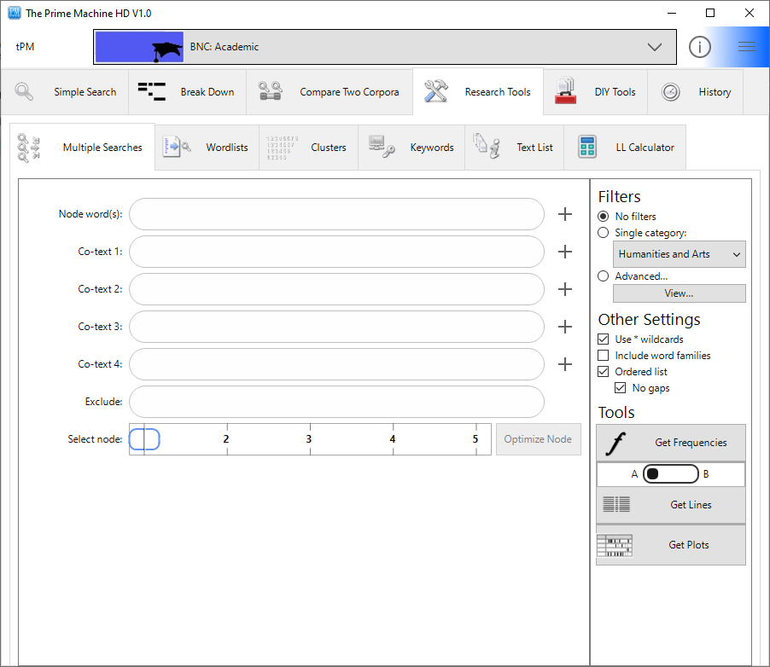
Task: Uncheck the No gaps checkbox
Action: [621, 388]
